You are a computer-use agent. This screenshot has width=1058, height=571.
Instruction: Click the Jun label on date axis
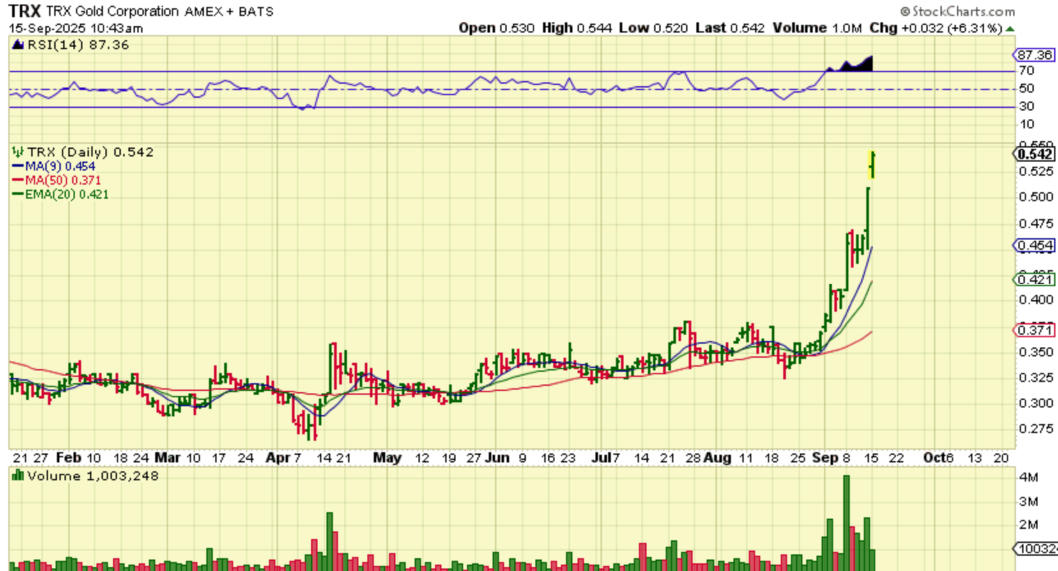tap(497, 458)
